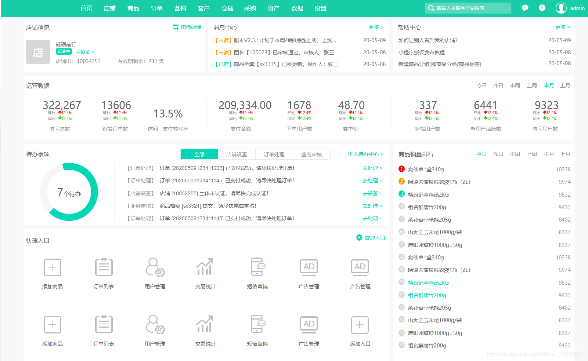Click the magnifier icon in search box
The width and height of the screenshot is (588, 361).
coord(431,8)
